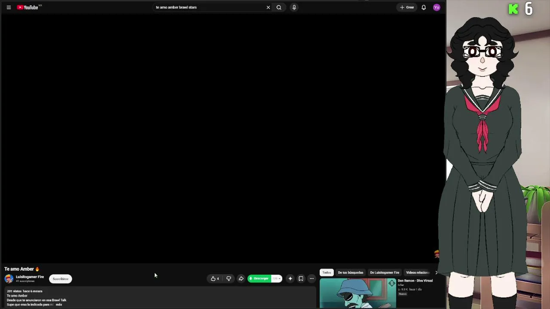
Task: Start voice search with microphone
Action: click(294, 7)
